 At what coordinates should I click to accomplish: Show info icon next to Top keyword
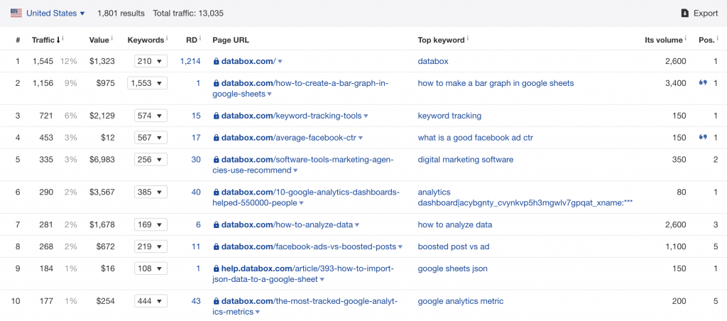pyautogui.click(x=468, y=40)
